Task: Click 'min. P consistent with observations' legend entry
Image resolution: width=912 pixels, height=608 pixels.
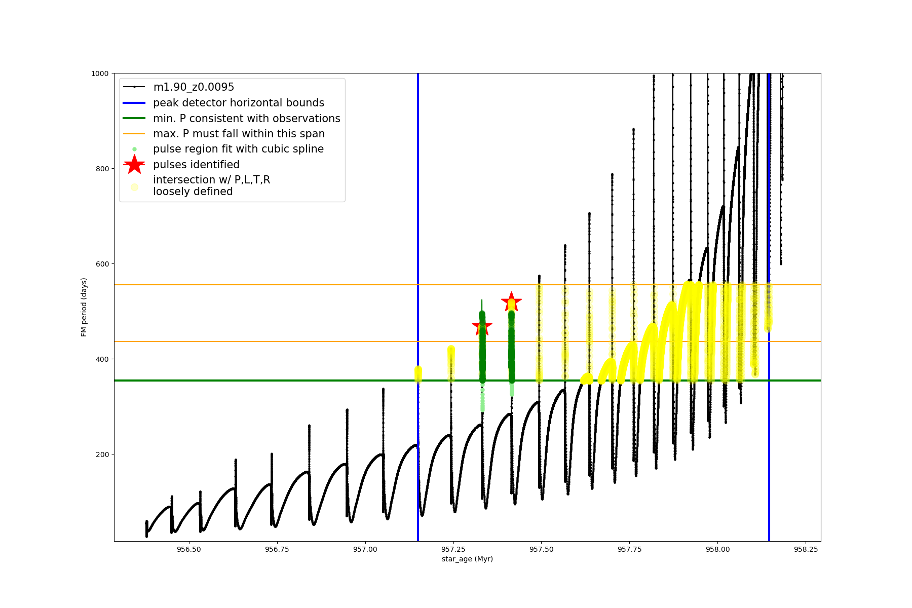Action: [x=247, y=119]
